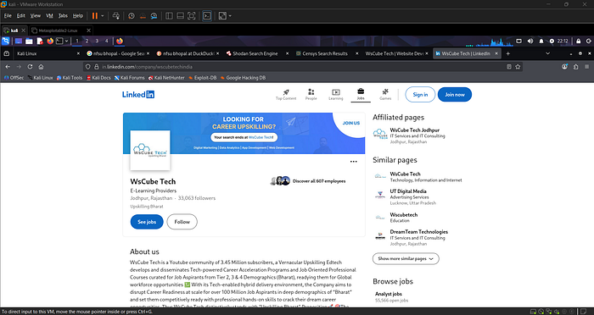This screenshot has width=594, height=315.
Task: Open Kali file manager panel icon
Action: (29, 41)
